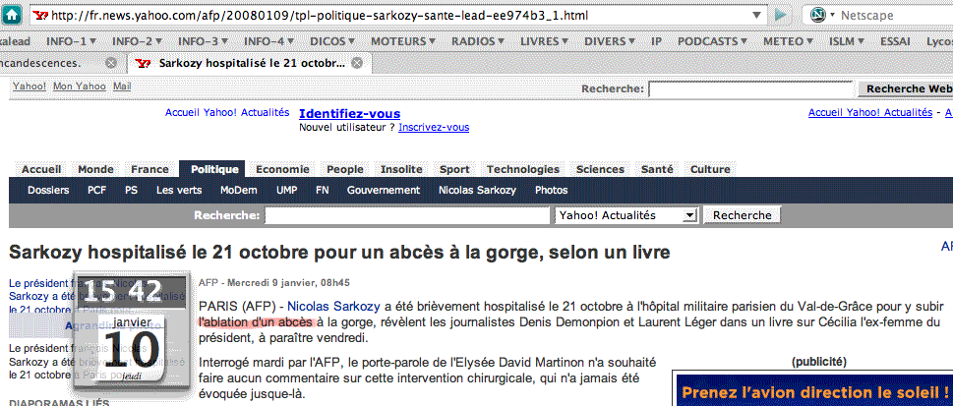Open the INFO-2 bookmarks folder

point(137,41)
